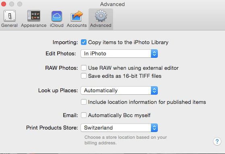Open the Look up Places dropdown arrows
Image resolution: width=225 pixels, height=154 pixels.
pyautogui.click(x=154, y=90)
